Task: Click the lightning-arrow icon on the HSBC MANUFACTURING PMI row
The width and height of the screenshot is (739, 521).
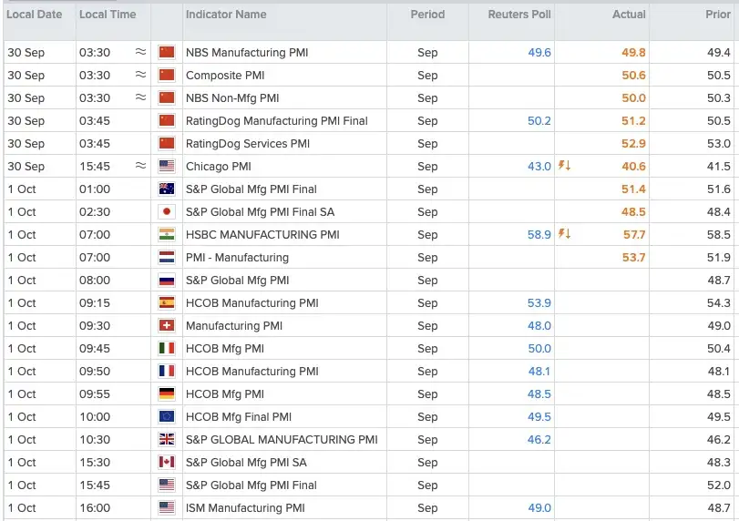Action: (564, 234)
